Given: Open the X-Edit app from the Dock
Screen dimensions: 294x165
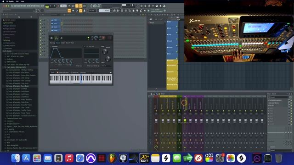Looking at the screenshot, I should pyautogui.click(x=144, y=158).
